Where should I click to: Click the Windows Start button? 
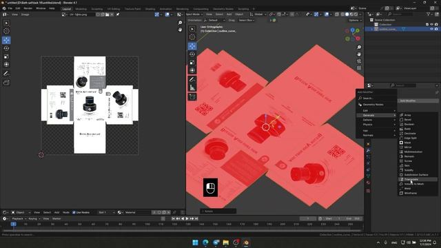[x=195, y=242]
